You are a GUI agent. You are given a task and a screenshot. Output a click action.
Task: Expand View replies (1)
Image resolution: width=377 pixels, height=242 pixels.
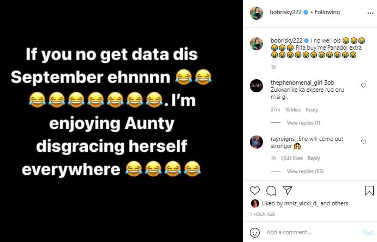tap(303, 123)
